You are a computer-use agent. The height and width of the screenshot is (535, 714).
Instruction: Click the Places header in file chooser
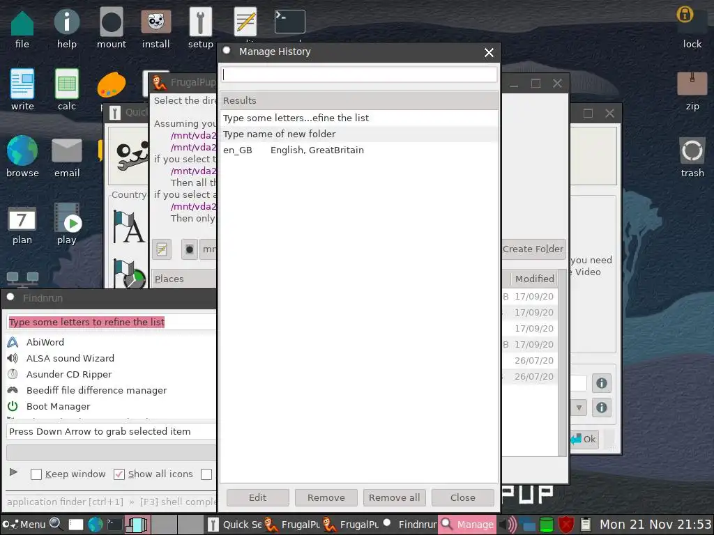pos(184,279)
